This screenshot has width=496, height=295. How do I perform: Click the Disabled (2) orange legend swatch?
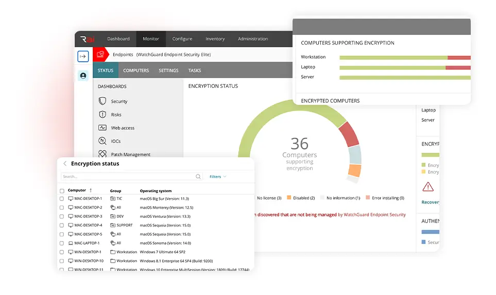289,197
